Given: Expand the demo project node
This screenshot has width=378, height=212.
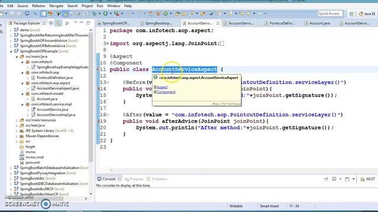Looking at the screenshot, I should pos(11,30).
